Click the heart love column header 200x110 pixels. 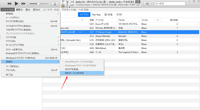158,20
